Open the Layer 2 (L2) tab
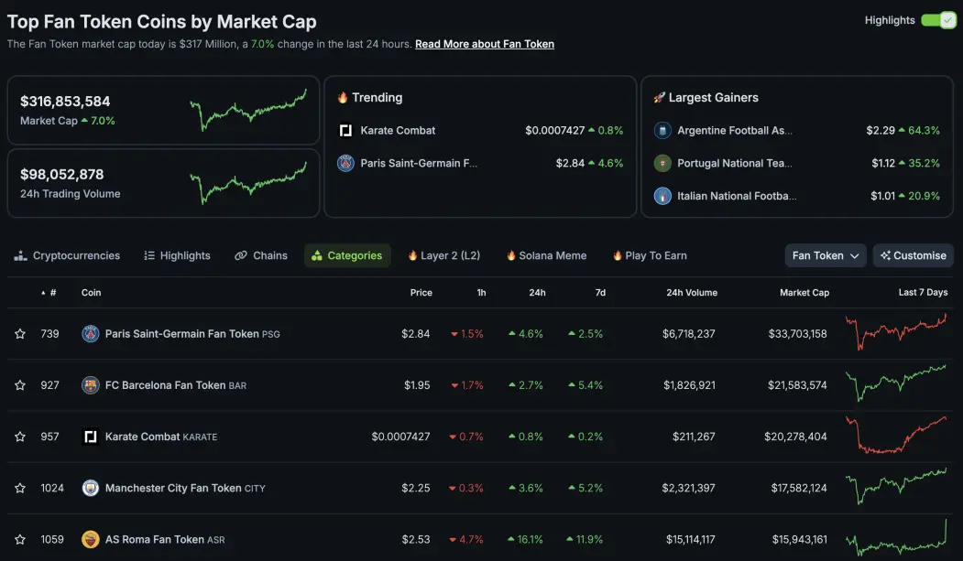This screenshot has height=561, width=963. pyautogui.click(x=444, y=255)
